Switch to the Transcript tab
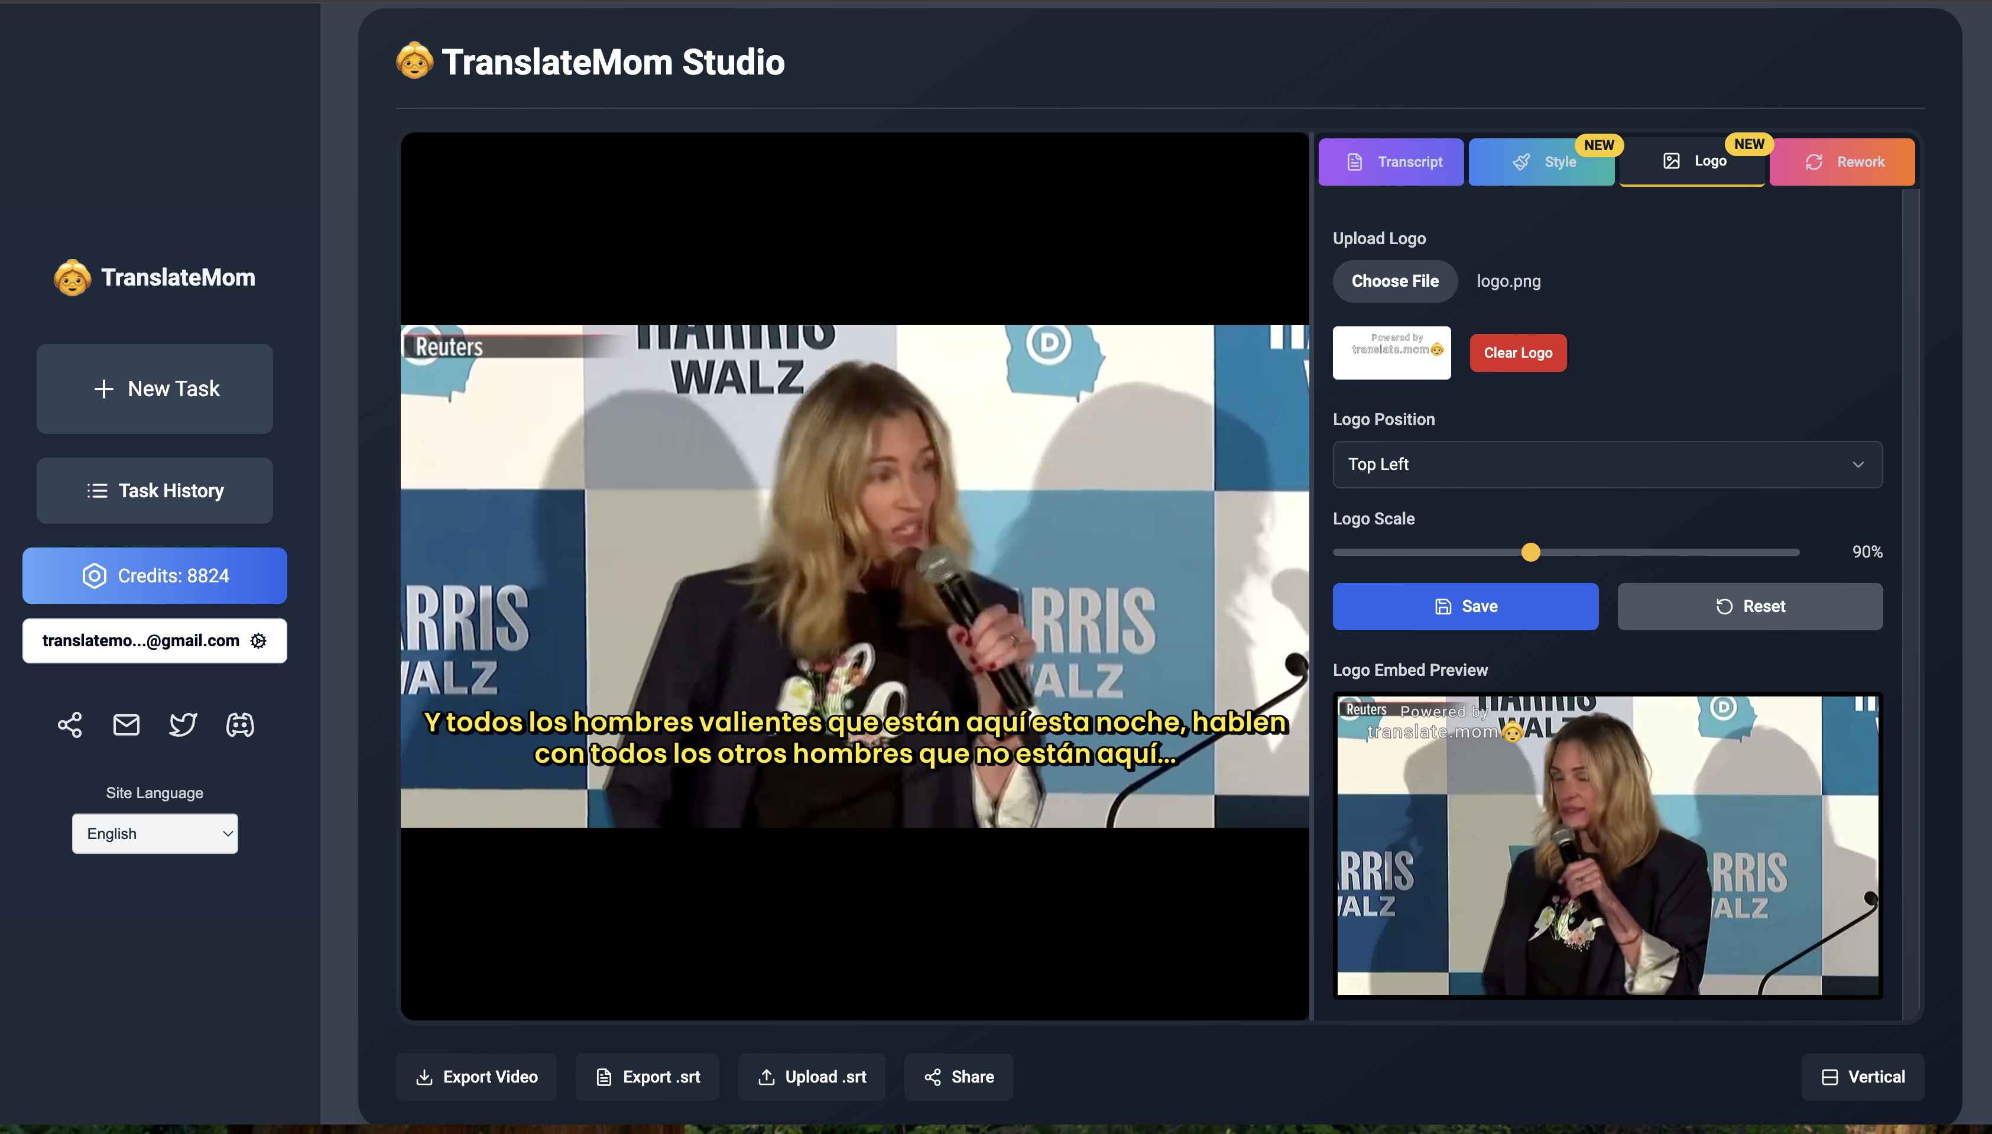Image resolution: width=1992 pixels, height=1134 pixels. (1391, 162)
